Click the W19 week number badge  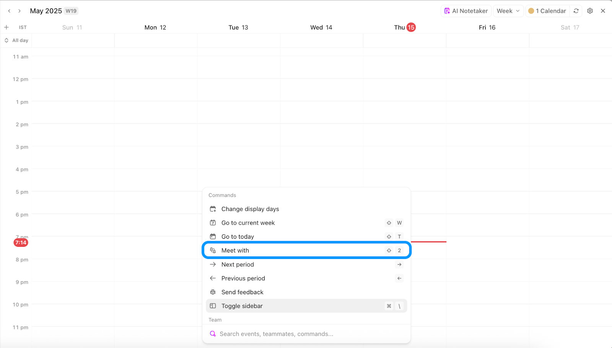coord(71,11)
